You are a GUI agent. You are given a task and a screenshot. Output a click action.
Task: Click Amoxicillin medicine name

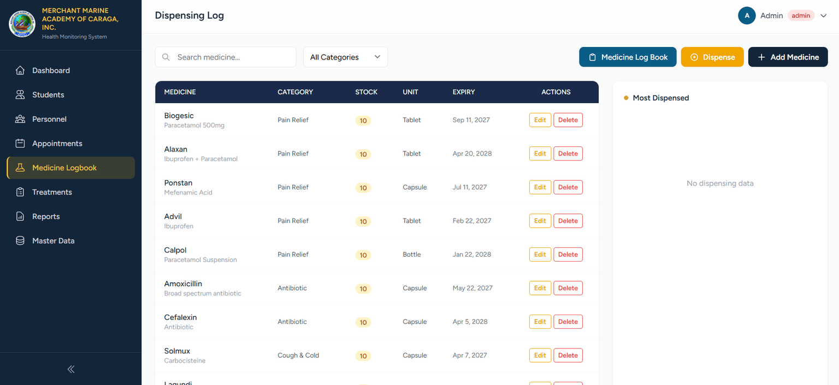click(x=183, y=284)
